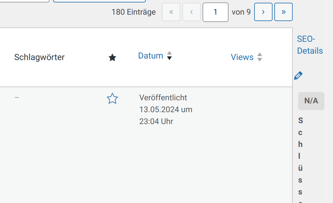The height and width of the screenshot is (203, 333).
Task: Sort posts by the Views column
Action: (242, 57)
